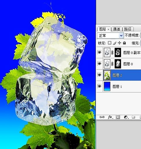Hide the 图层 1 gradient layer
This screenshot has height=149, width=141.
click(x=100, y=86)
